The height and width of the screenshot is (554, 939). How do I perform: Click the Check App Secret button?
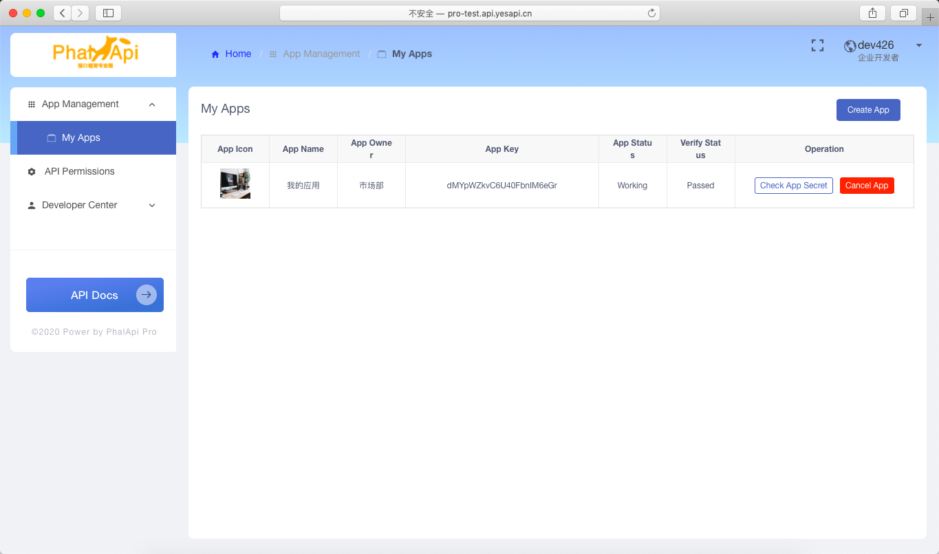click(793, 186)
